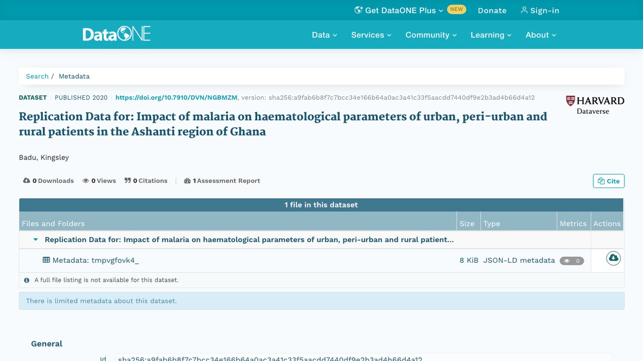Click the limited metadata notice banner
The height and width of the screenshot is (361, 643).
coord(321,301)
